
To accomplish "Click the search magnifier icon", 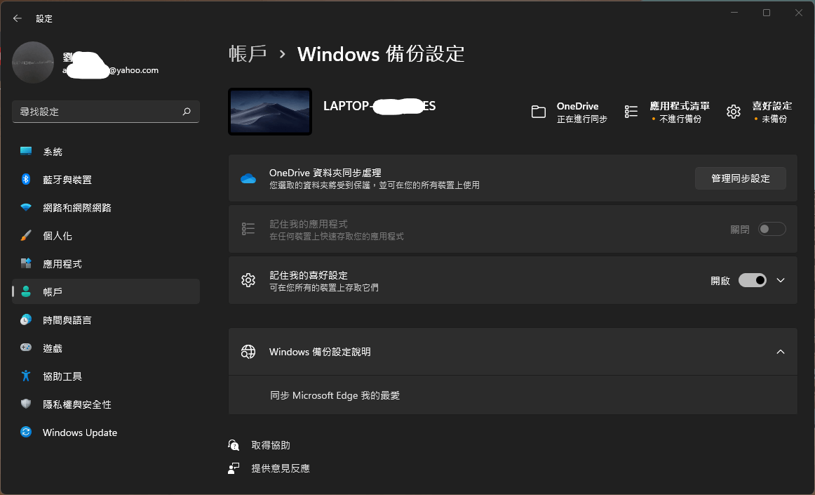I will click(x=187, y=112).
